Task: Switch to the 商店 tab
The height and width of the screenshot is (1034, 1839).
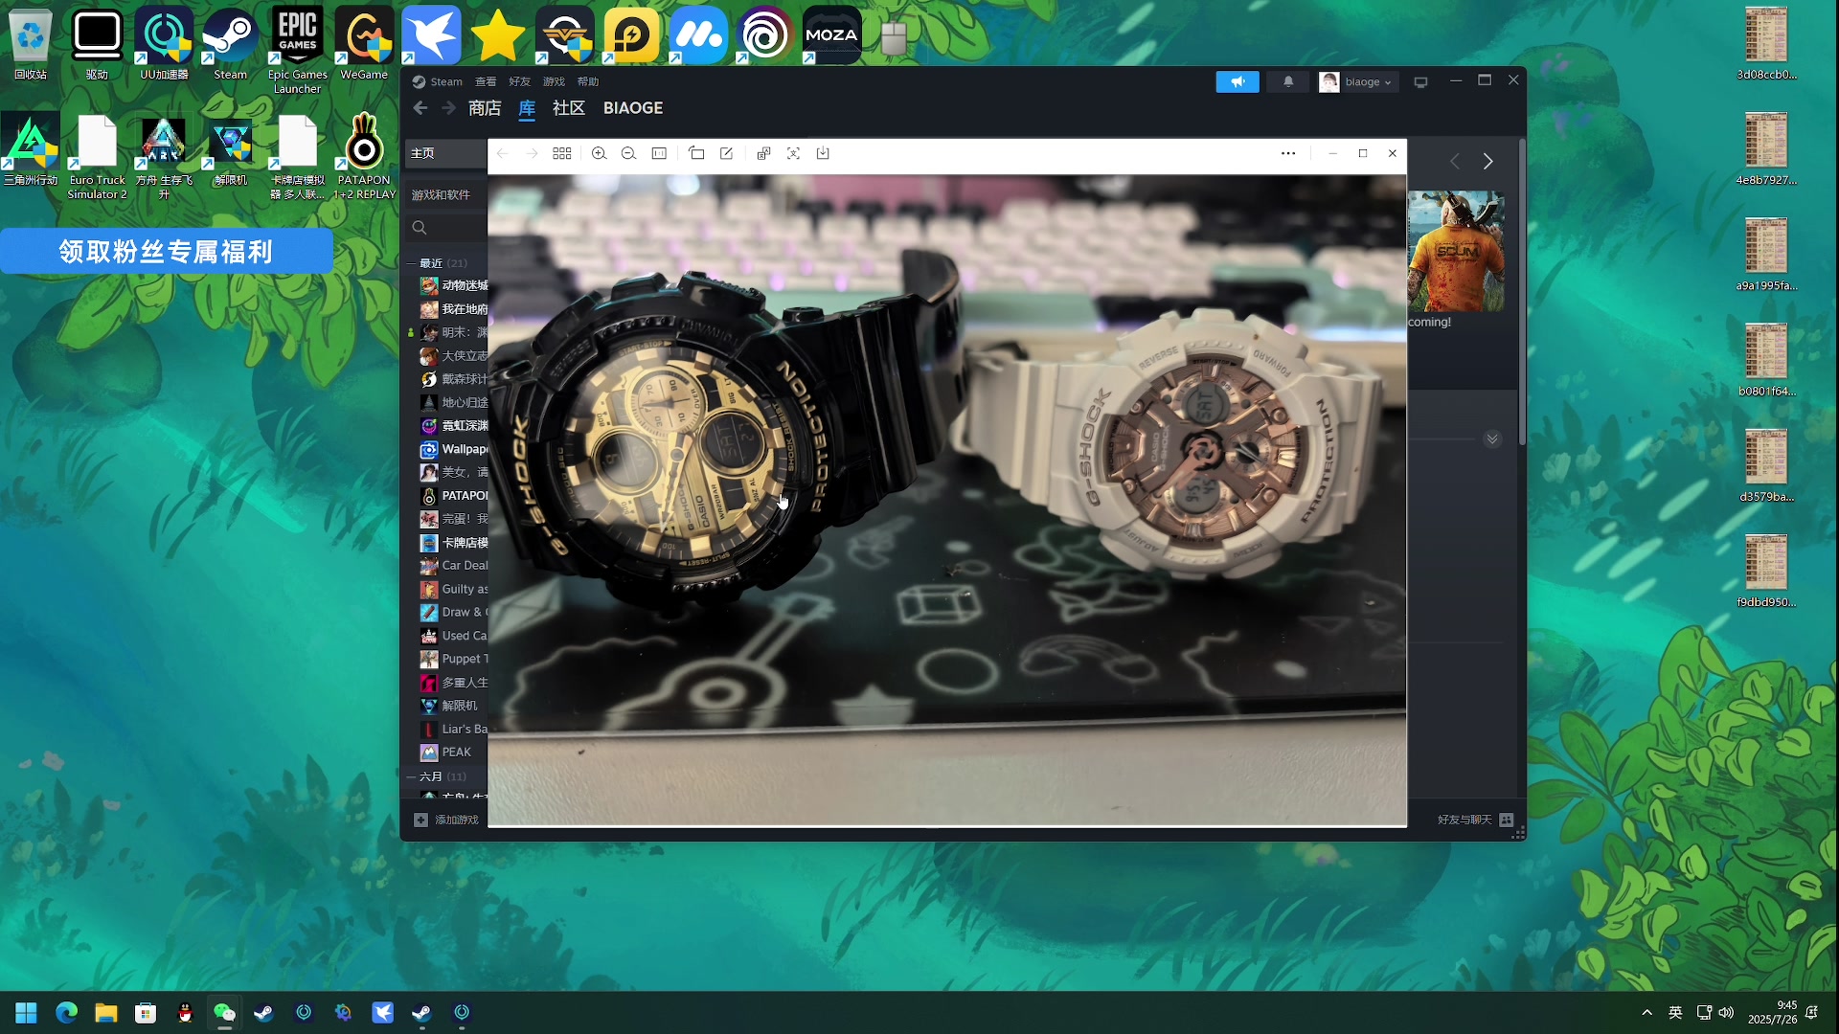Action: point(485,108)
